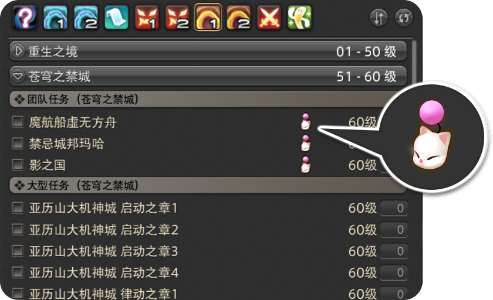The image size is (493, 300).
Task: Switch to the raid category 2 tab
Action: pyautogui.click(x=239, y=18)
